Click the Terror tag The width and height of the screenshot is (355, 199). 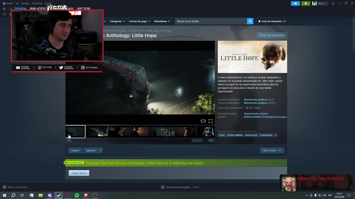222,135
